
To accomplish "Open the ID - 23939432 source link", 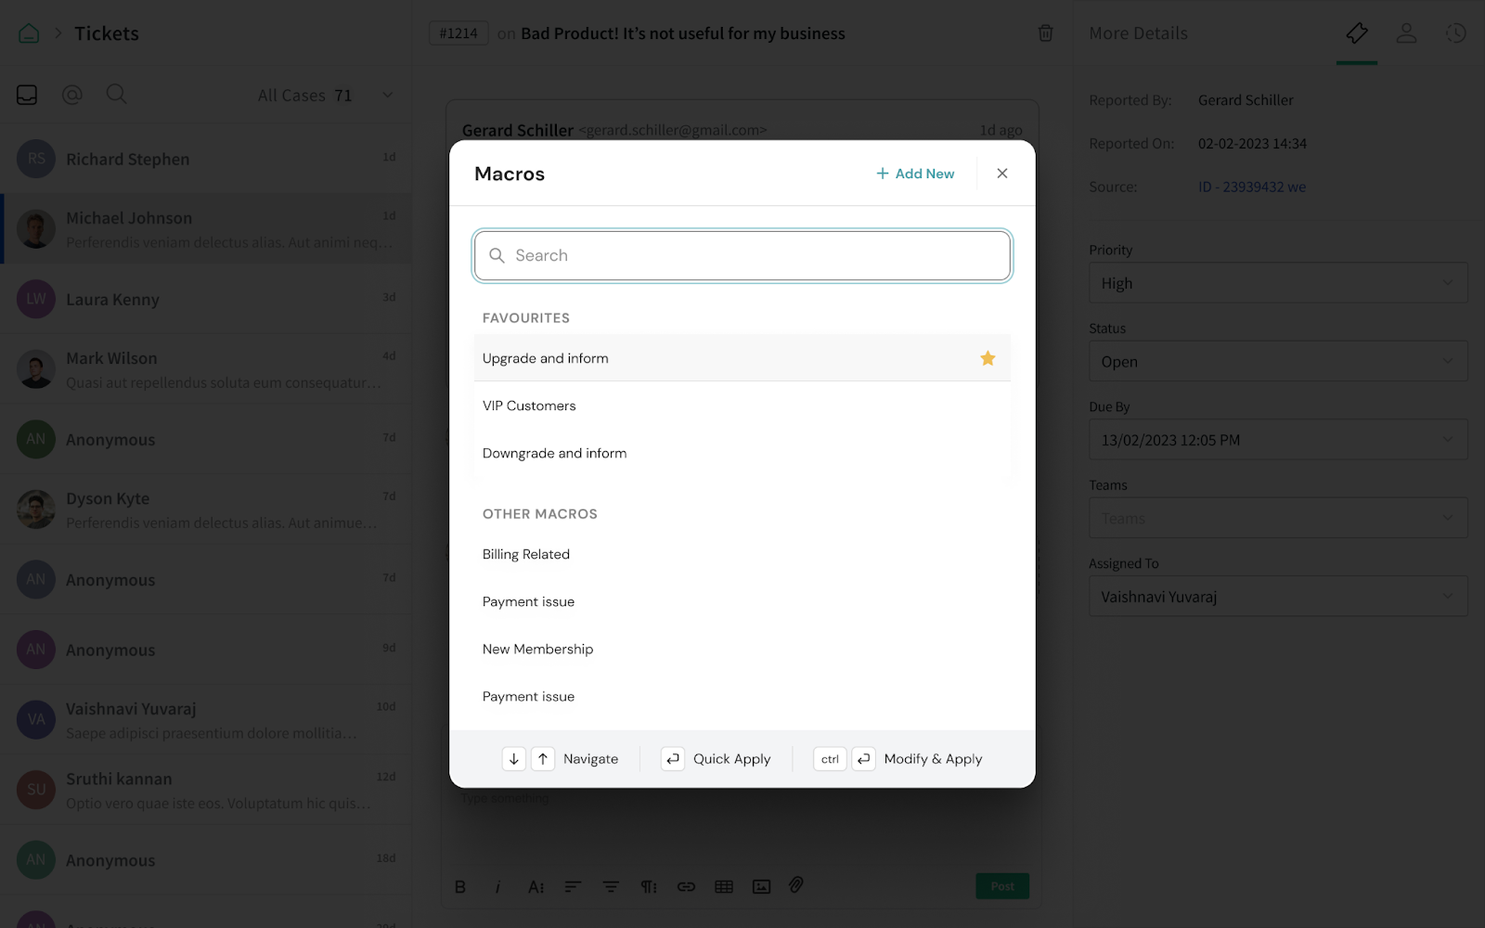I will pyautogui.click(x=1251, y=187).
